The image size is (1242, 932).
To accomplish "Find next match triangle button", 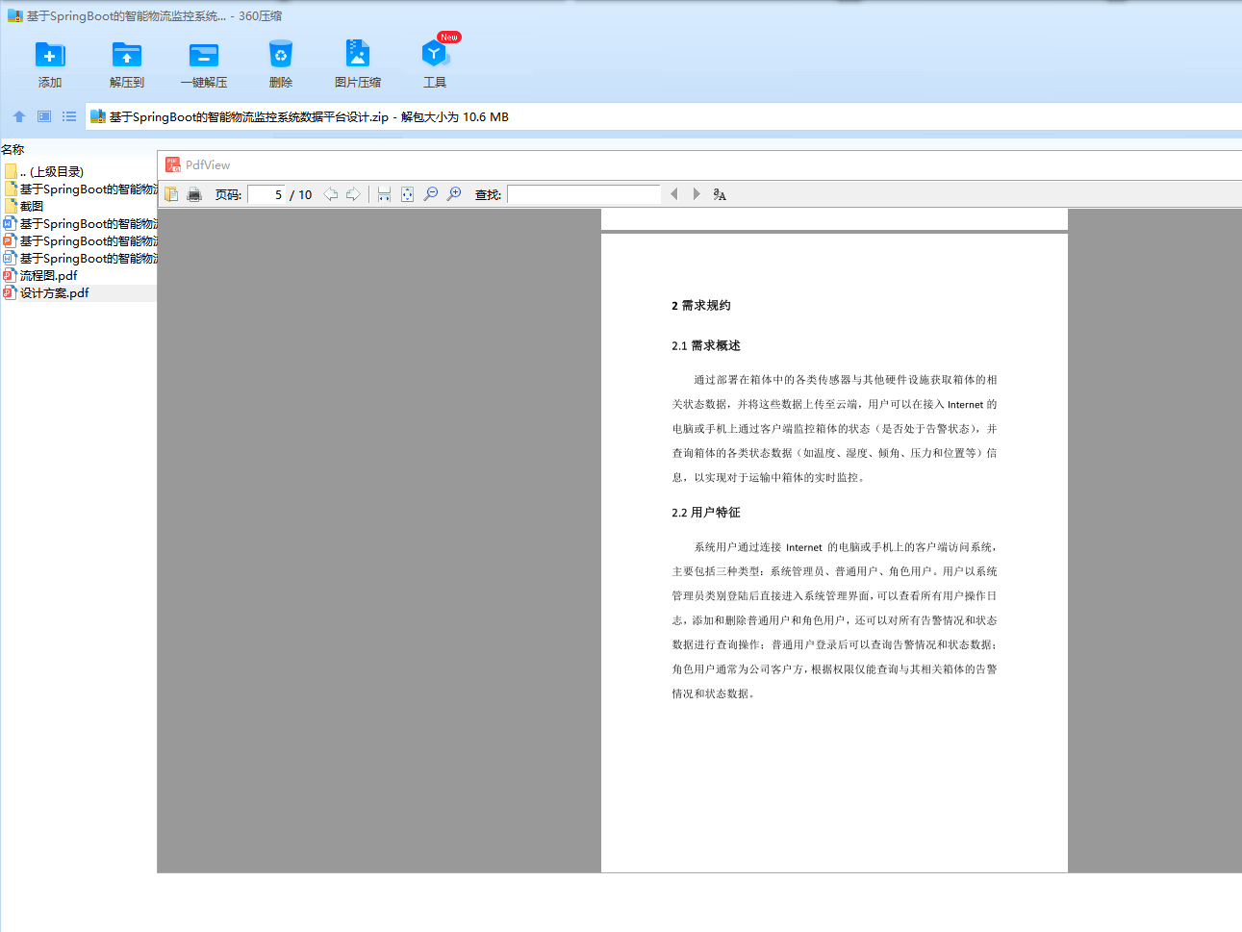I will [697, 194].
